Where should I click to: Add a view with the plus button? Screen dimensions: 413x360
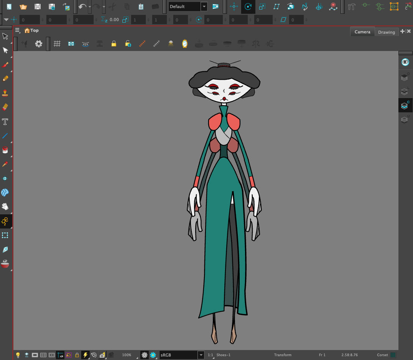[402, 31]
